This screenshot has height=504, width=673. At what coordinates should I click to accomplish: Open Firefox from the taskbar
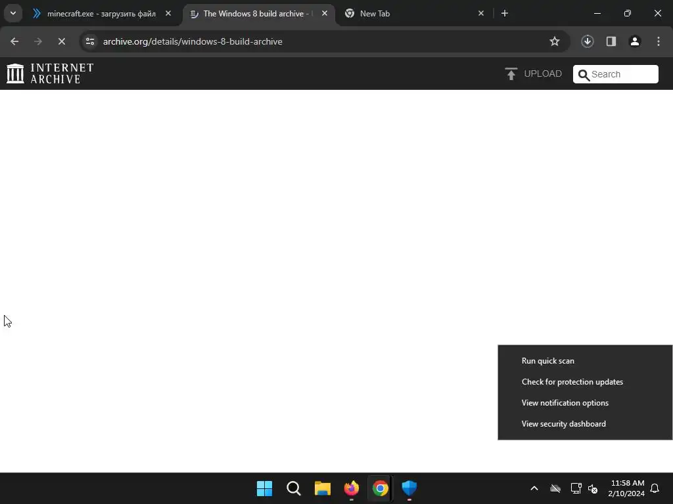pos(352,488)
